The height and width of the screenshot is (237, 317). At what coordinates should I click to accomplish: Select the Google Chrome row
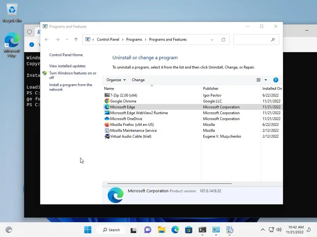pos(193,101)
